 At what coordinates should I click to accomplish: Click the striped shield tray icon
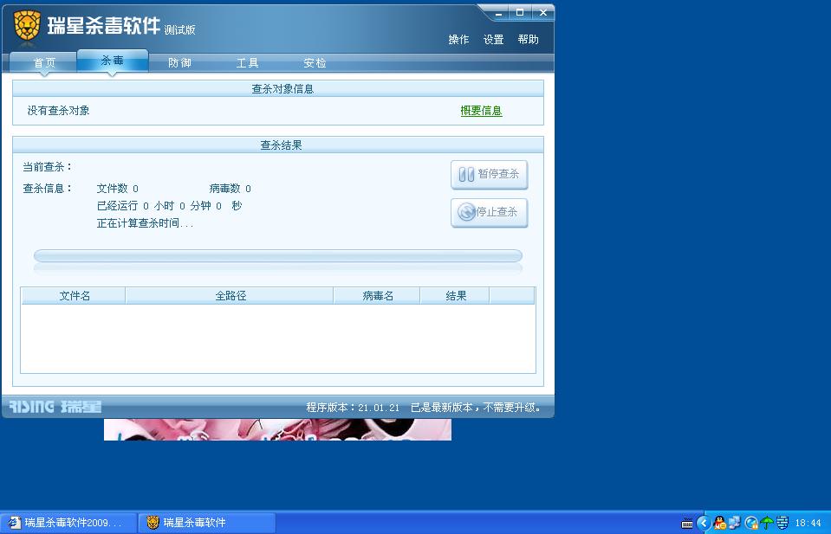(782, 523)
